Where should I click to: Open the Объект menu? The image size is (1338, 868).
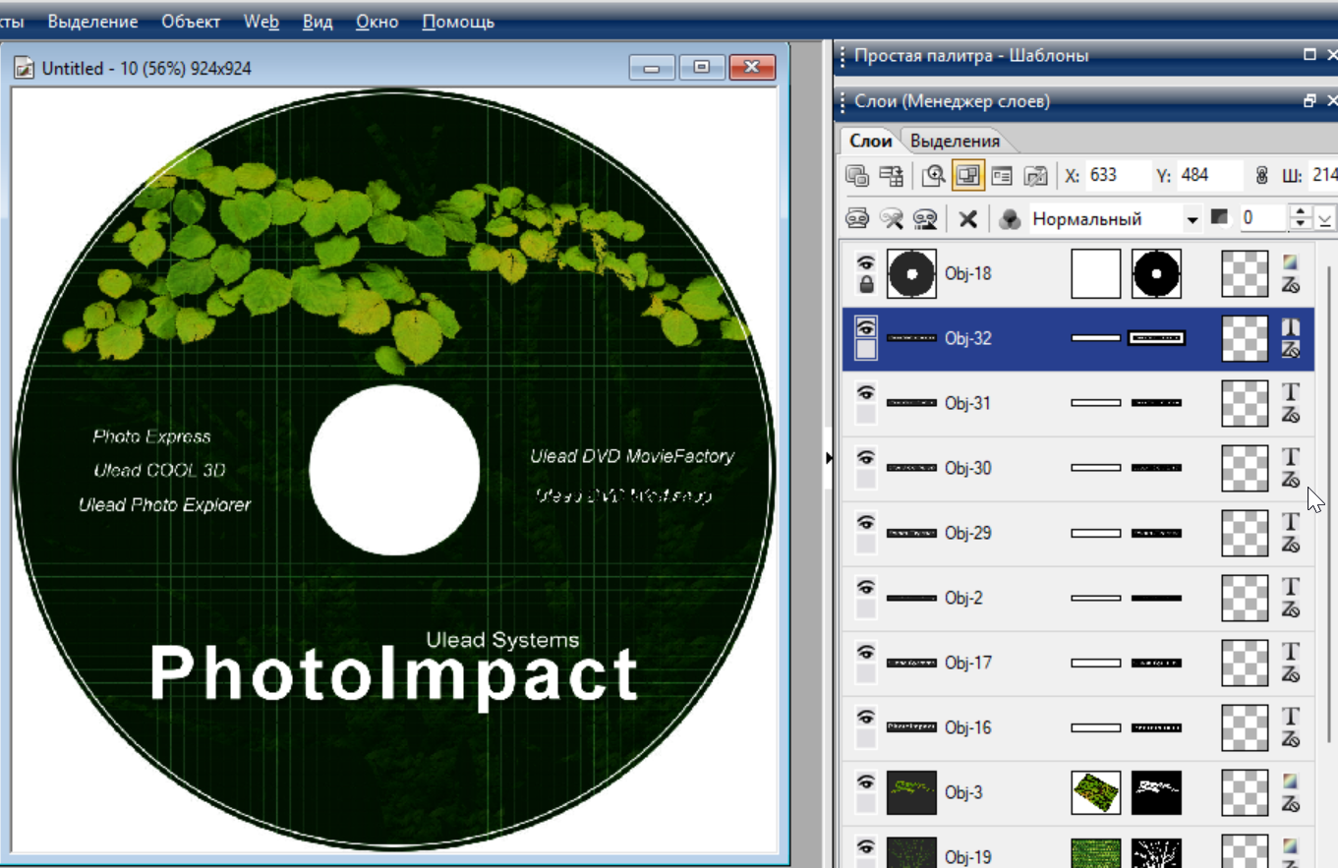point(191,22)
